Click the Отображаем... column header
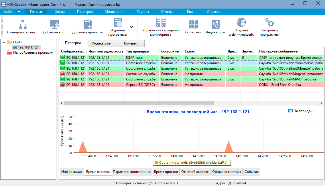The image size is (325, 186). pyautogui.click(x=73, y=51)
